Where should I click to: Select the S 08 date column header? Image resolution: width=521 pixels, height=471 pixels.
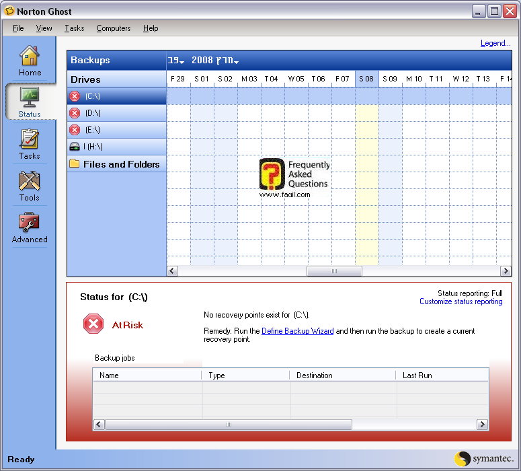tap(366, 79)
